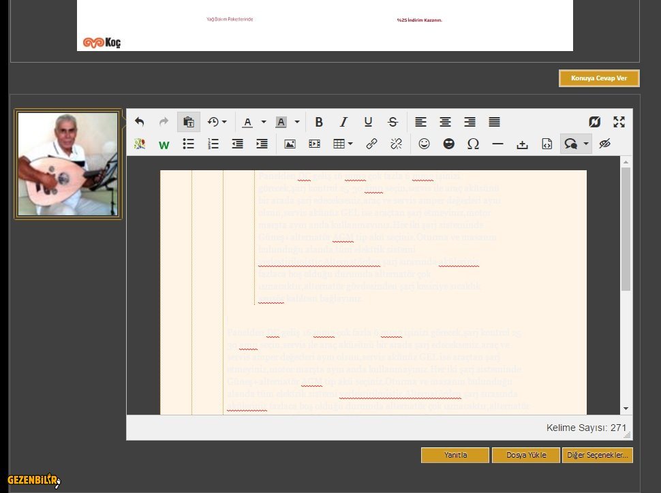The image size is (661, 493).
Task: Click the insert code icon
Action: [547, 144]
